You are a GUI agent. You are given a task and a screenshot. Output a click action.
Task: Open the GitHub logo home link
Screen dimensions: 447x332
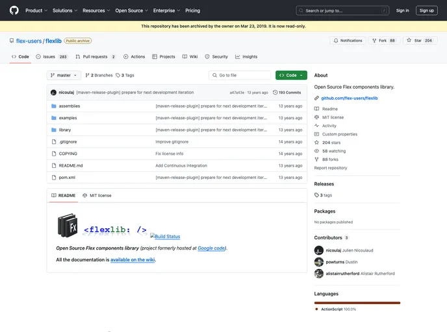[14, 10]
